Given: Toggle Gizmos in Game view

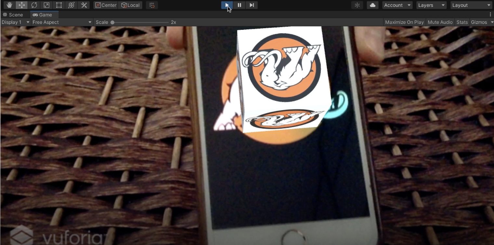Looking at the screenshot, I should tap(479, 22).
